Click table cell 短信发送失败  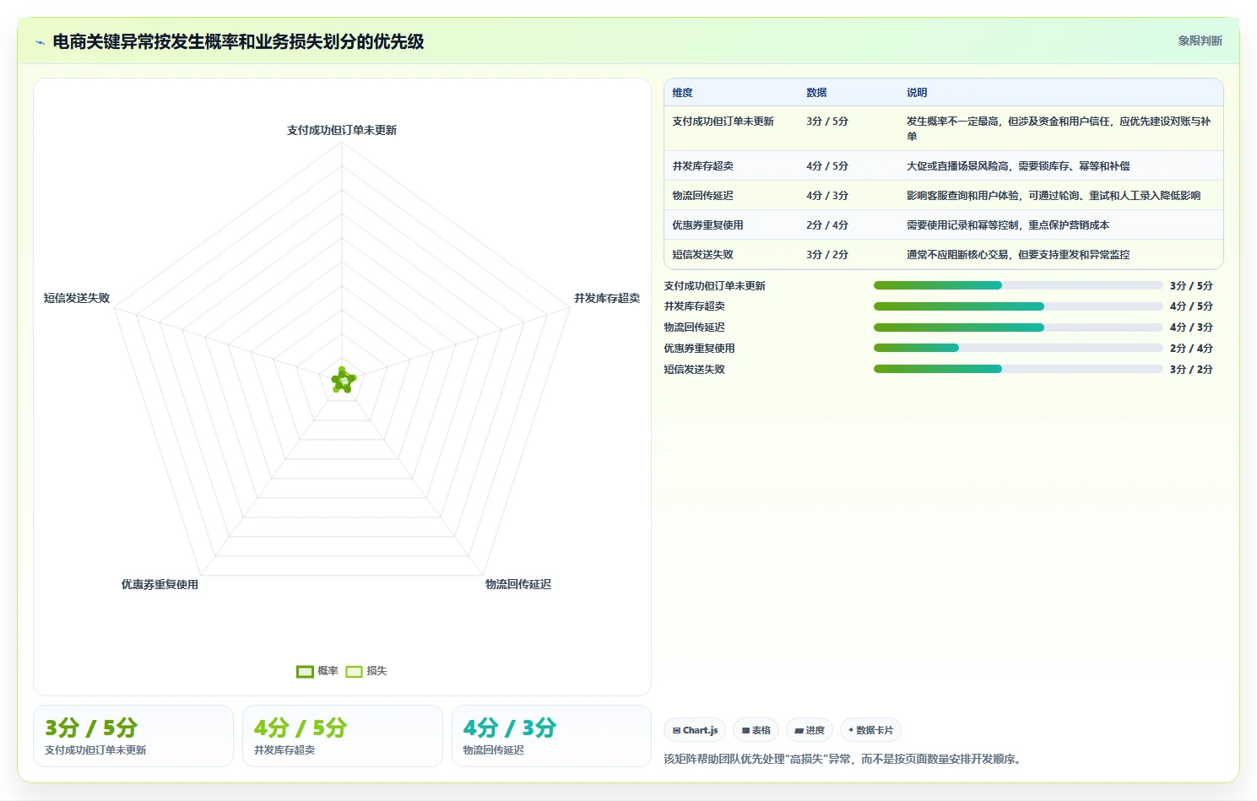pos(702,255)
